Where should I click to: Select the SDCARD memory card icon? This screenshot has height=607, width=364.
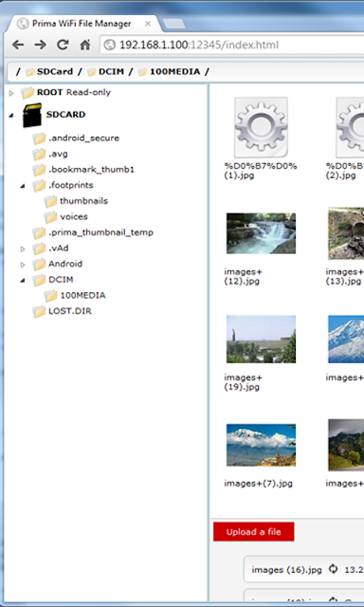point(32,115)
